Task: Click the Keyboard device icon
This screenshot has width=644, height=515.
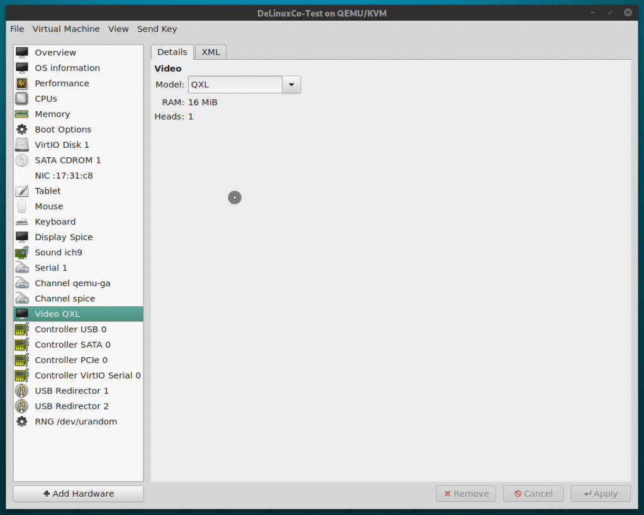Action: coord(23,221)
